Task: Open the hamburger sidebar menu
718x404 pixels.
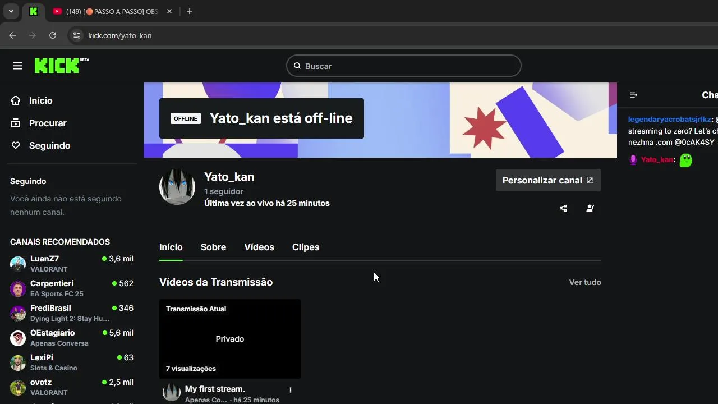Action: coord(18,66)
